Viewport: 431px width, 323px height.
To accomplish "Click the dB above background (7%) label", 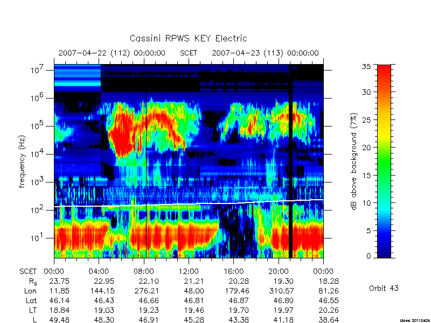I will (354, 161).
